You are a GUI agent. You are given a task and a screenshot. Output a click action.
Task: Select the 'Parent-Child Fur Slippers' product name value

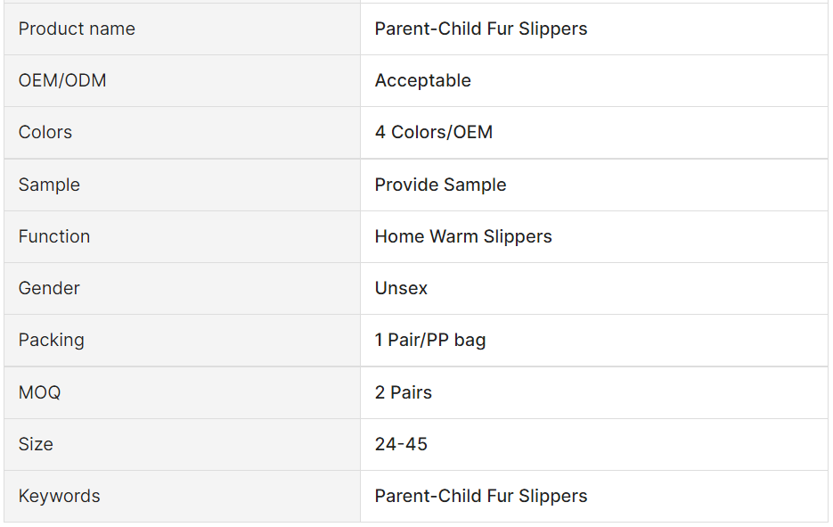click(x=480, y=29)
